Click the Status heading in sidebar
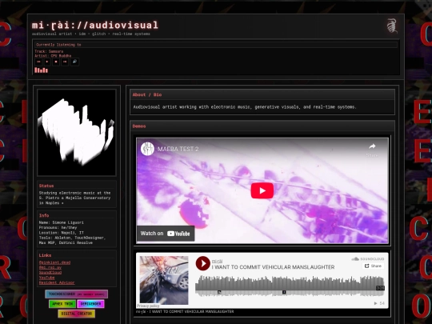This screenshot has width=432, height=324. [46, 186]
